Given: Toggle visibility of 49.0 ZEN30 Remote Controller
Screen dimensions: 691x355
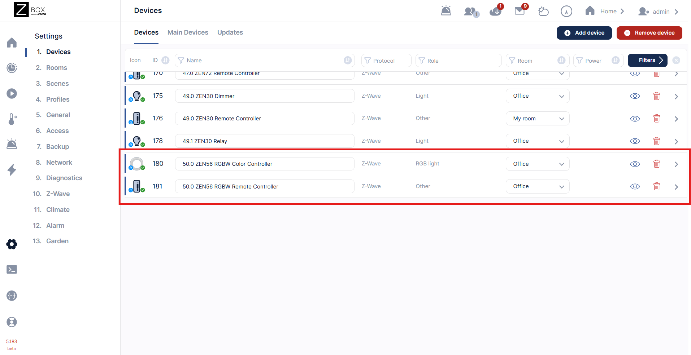Looking at the screenshot, I should [635, 119].
